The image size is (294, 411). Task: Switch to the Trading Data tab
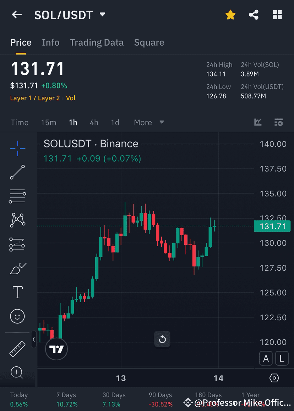(97, 43)
